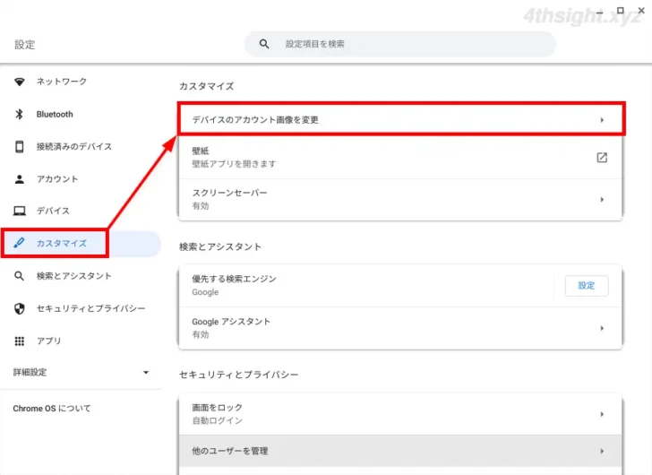Viewport: 652px width, 475px height.
Task: Select アカウント in sidebar
Action: click(x=57, y=179)
